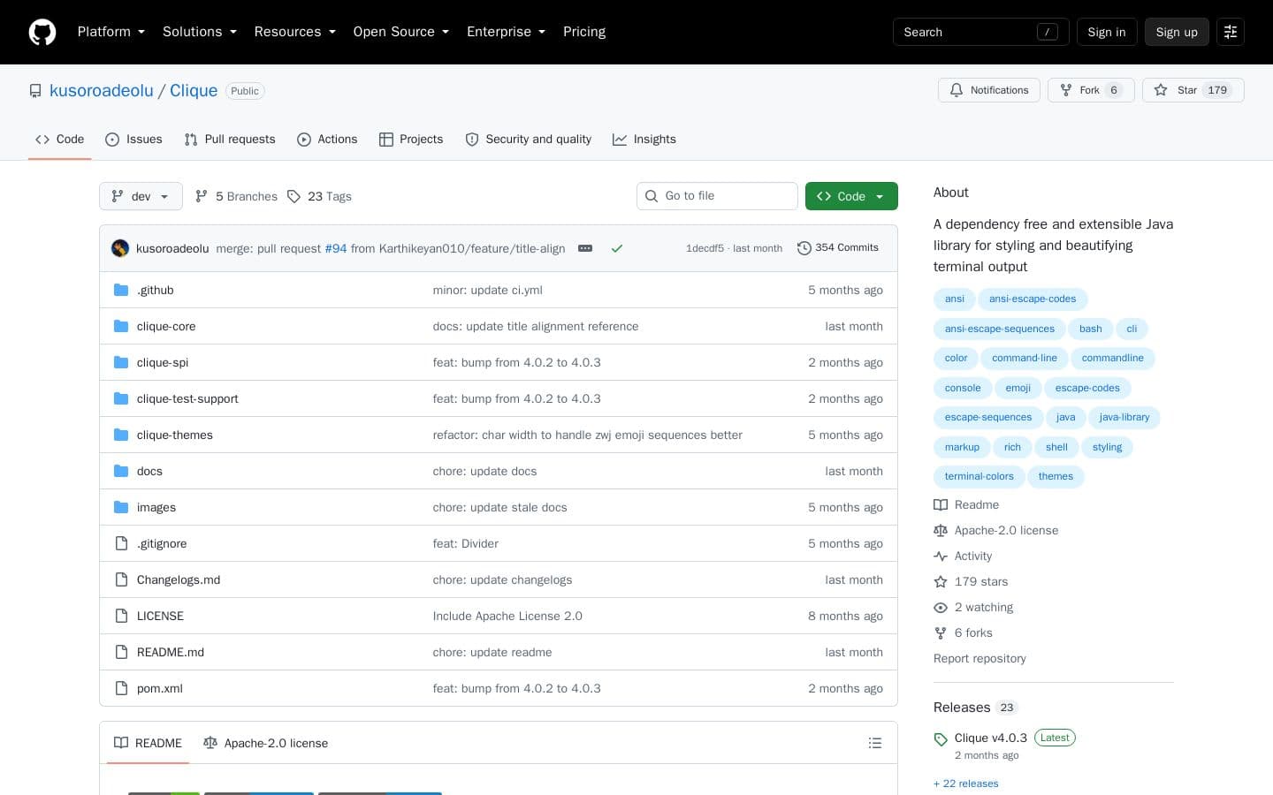1273x795 pixels.
Task: Expand the Platform menu
Action: point(111,32)
